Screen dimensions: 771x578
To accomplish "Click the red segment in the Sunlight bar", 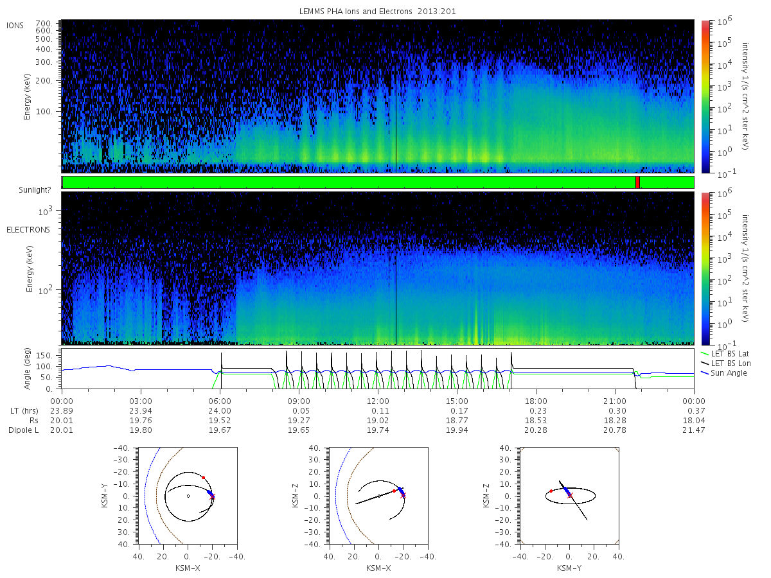I will tap(637, 182).
